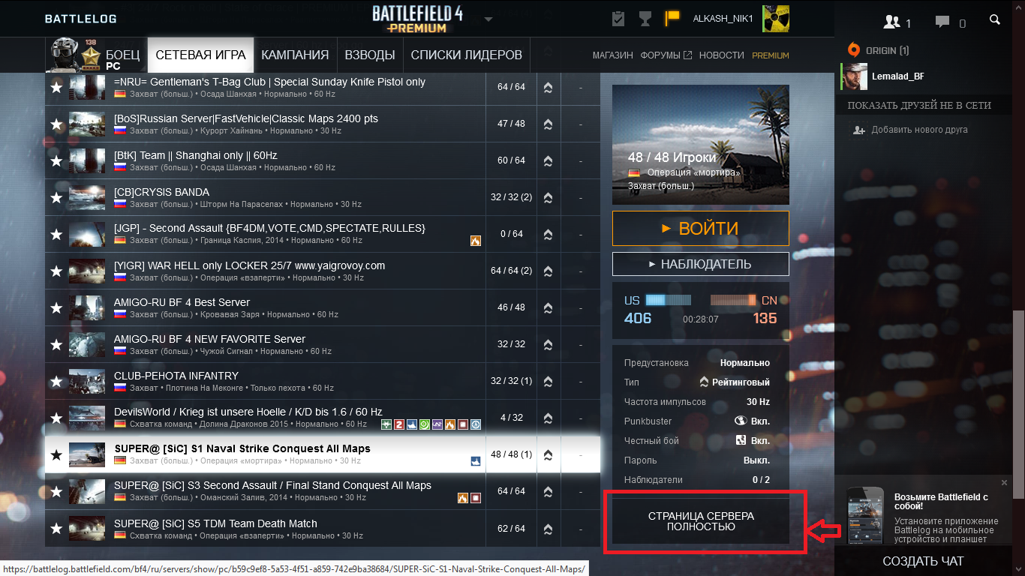Click the purple expansion icon in DevilsWorld row
Screen dimensions: 1025x576
pyautogui.click(x=437, y=424)
